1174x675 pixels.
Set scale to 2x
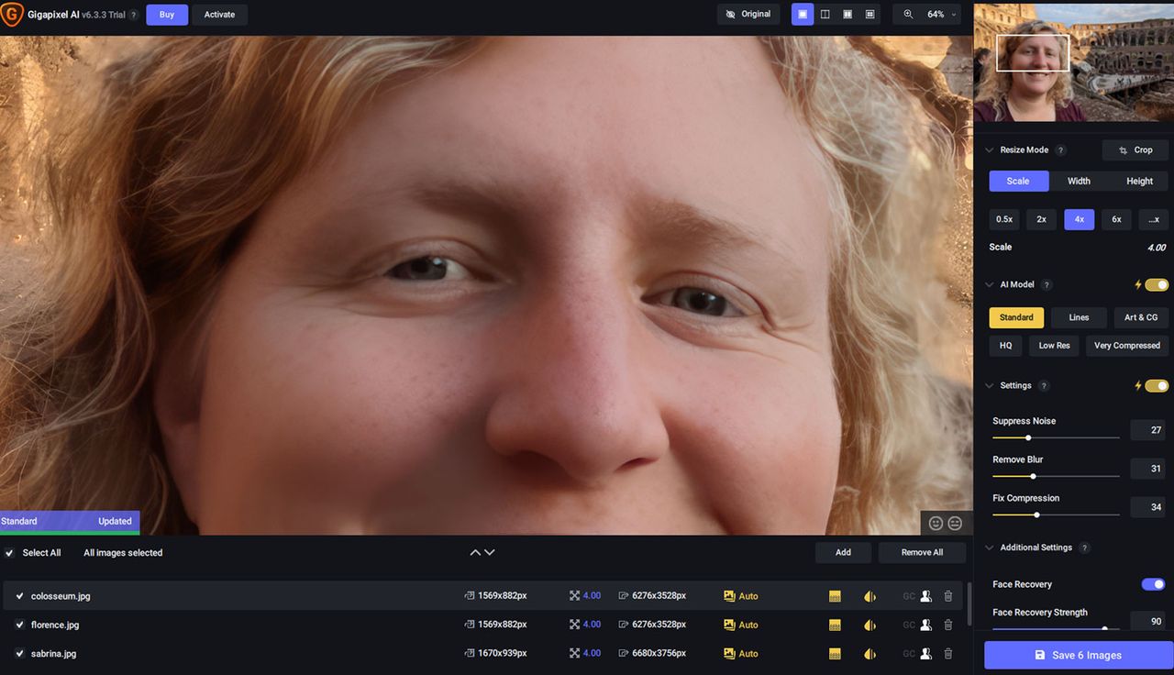[x=1041, y=219]
